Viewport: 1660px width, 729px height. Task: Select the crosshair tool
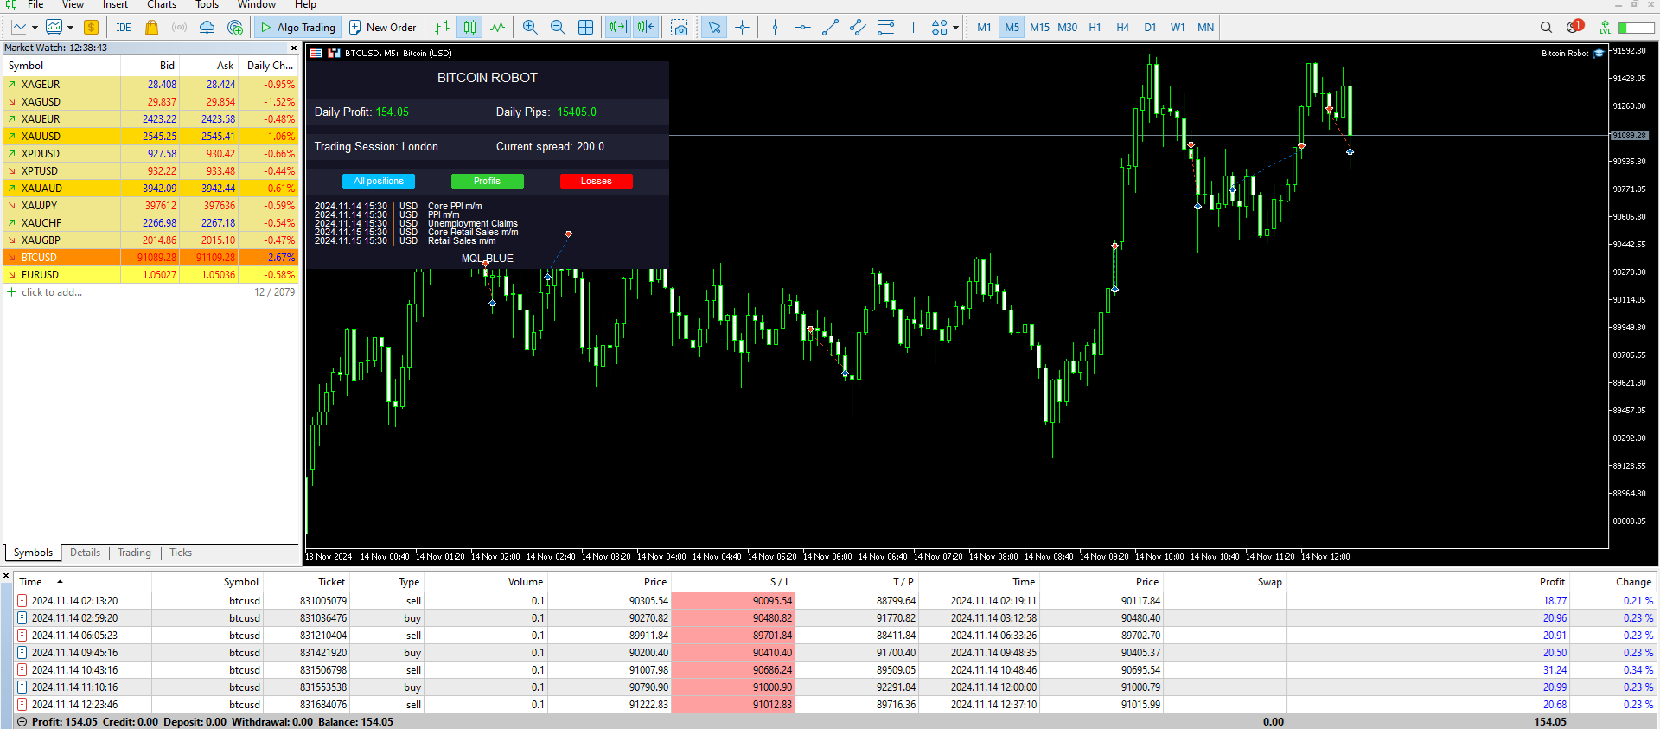coord(742,28)
